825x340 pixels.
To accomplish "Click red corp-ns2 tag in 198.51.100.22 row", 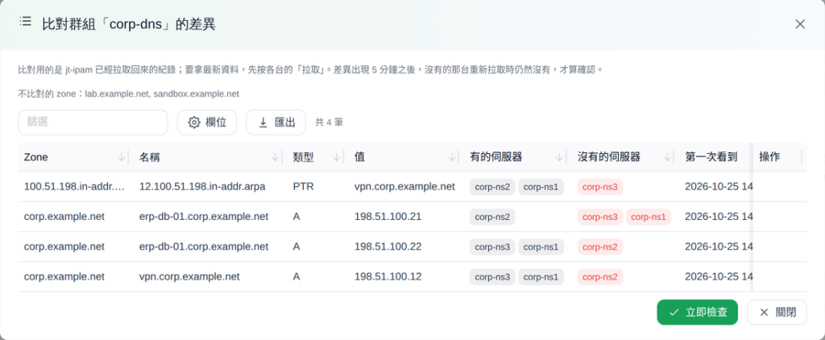I will (x=599, y=247).
